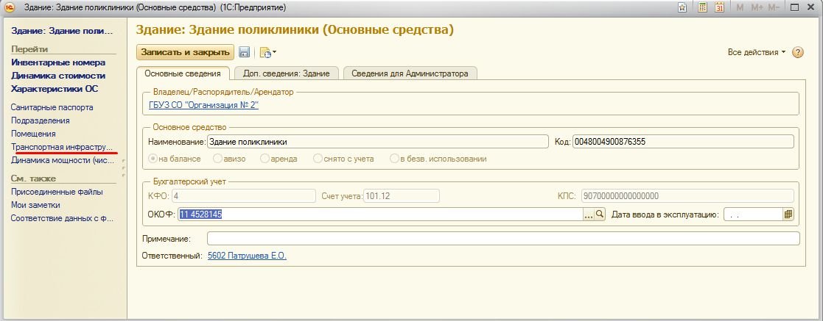
Task: Choose the «снято с учета» radio button
Action: tap(318, 159)
